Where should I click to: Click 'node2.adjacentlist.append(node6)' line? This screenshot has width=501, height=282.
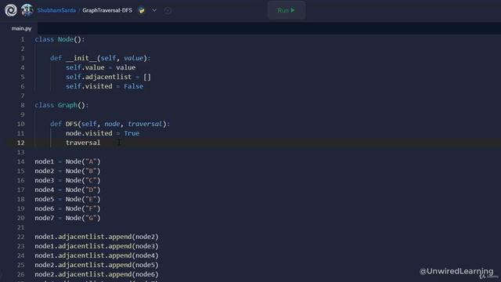pyautogui.click(x=96, y=274)
